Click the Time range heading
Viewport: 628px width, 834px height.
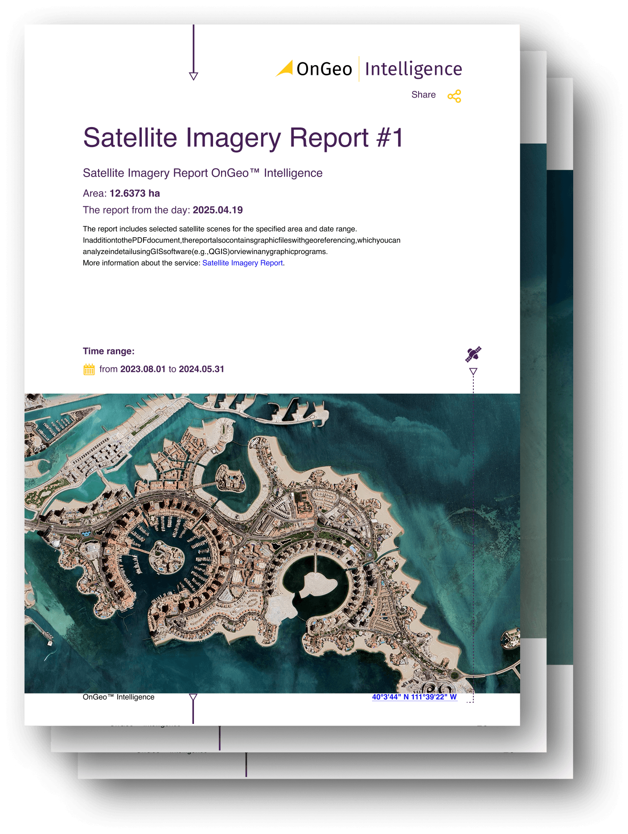tap(109, 351)
